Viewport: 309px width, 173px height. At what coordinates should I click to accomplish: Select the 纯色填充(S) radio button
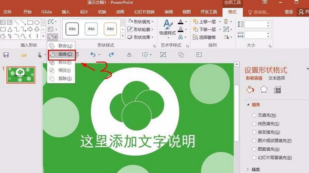254,124
